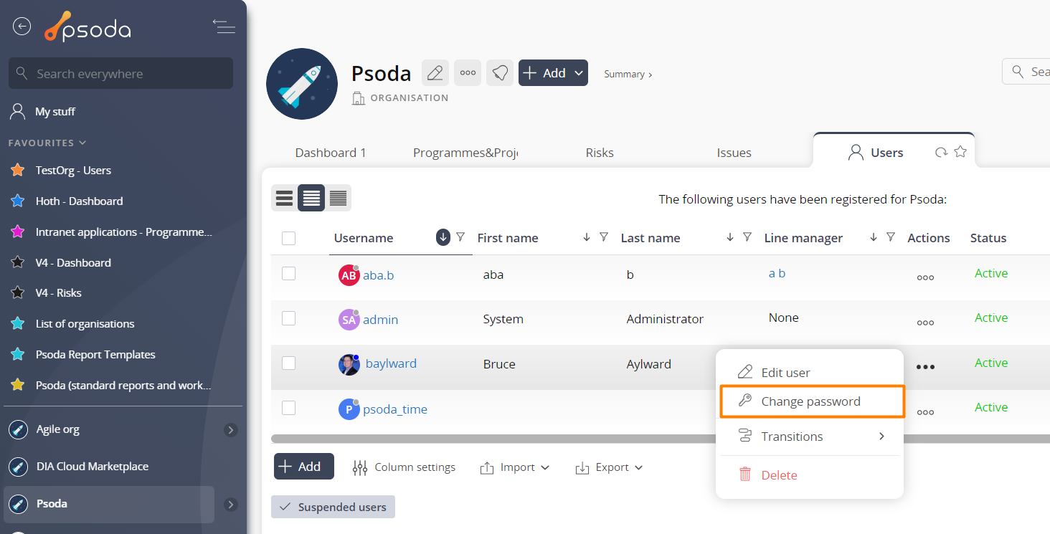Click the Search everywhere field
Viewport: 1050px width, 534px height.
click(x=120, y=73)
